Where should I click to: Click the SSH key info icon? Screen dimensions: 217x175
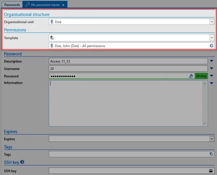(22, 162)
